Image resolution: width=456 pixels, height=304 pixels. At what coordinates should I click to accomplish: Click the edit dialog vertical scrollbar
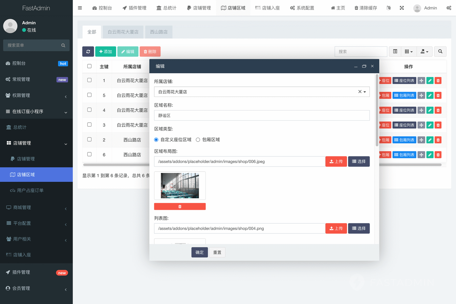point(377,111)
